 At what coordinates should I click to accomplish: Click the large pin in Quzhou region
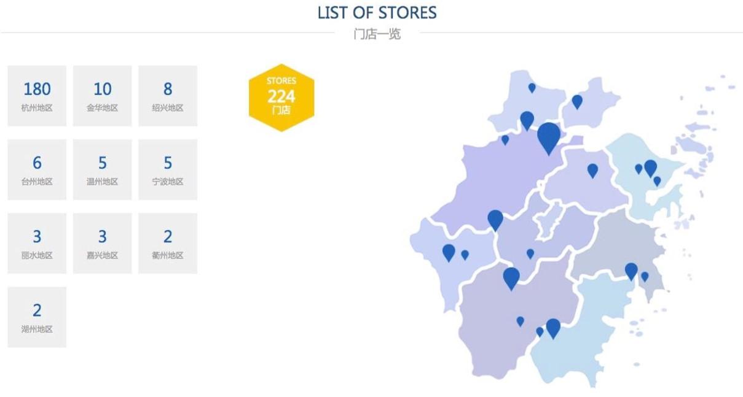click(449, 252)
